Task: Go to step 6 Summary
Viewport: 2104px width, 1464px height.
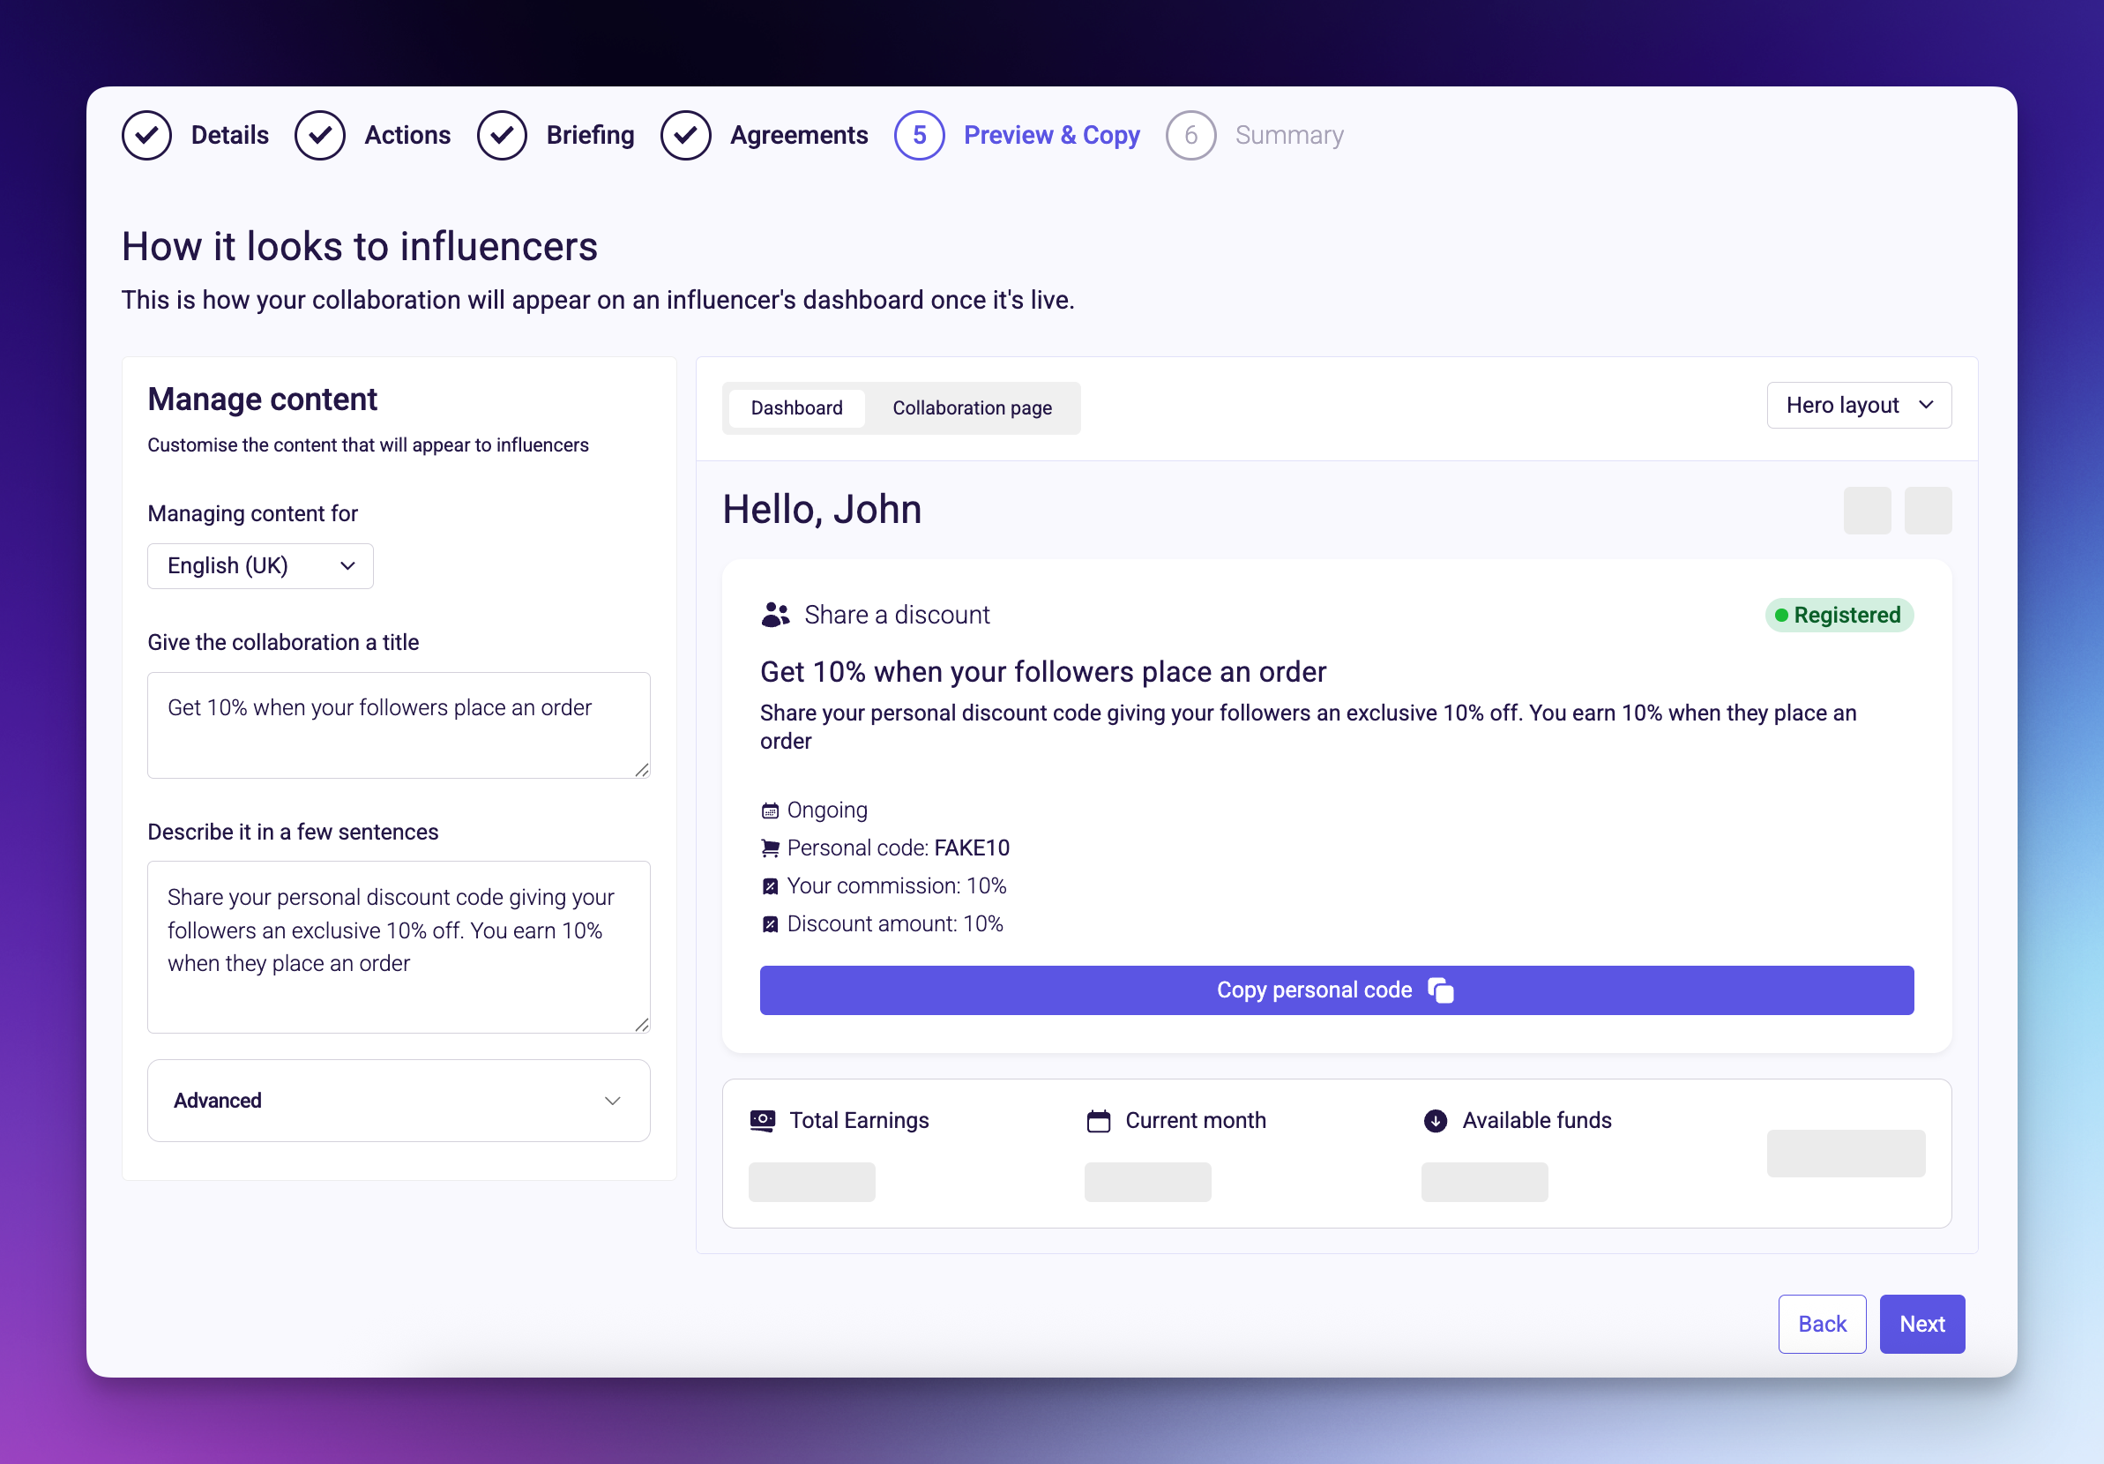Action: pyautogui.click(x=1190, y=136)
